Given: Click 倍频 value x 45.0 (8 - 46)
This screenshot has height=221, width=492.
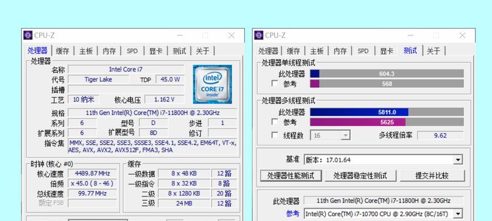Looking at the screenshot, I should click(x=92, y=183).
